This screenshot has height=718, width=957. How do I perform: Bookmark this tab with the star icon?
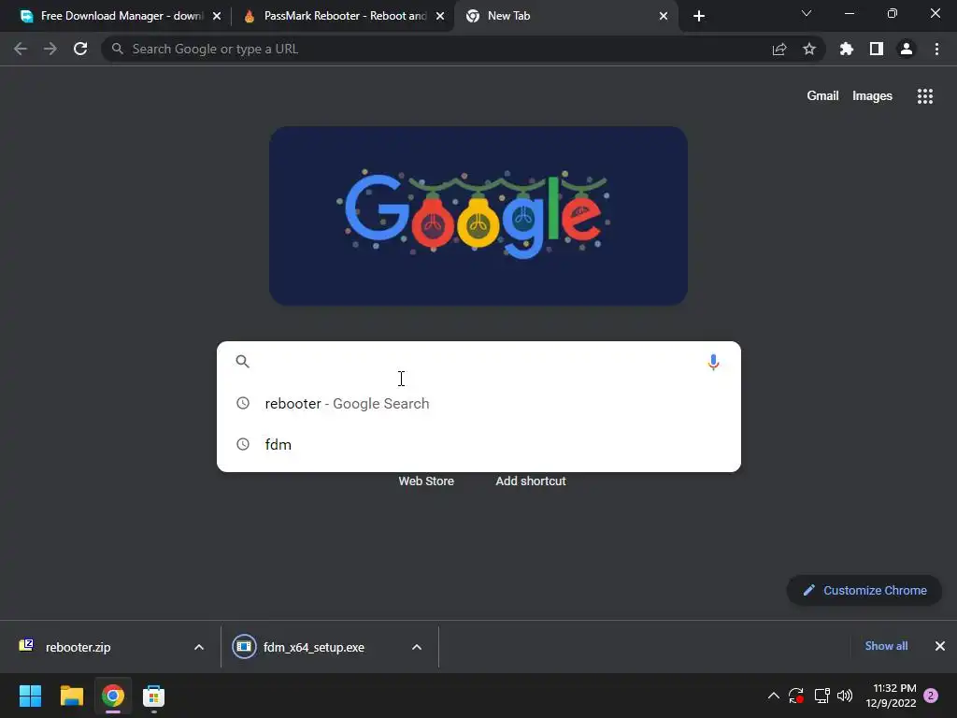[x=809, y=49]
